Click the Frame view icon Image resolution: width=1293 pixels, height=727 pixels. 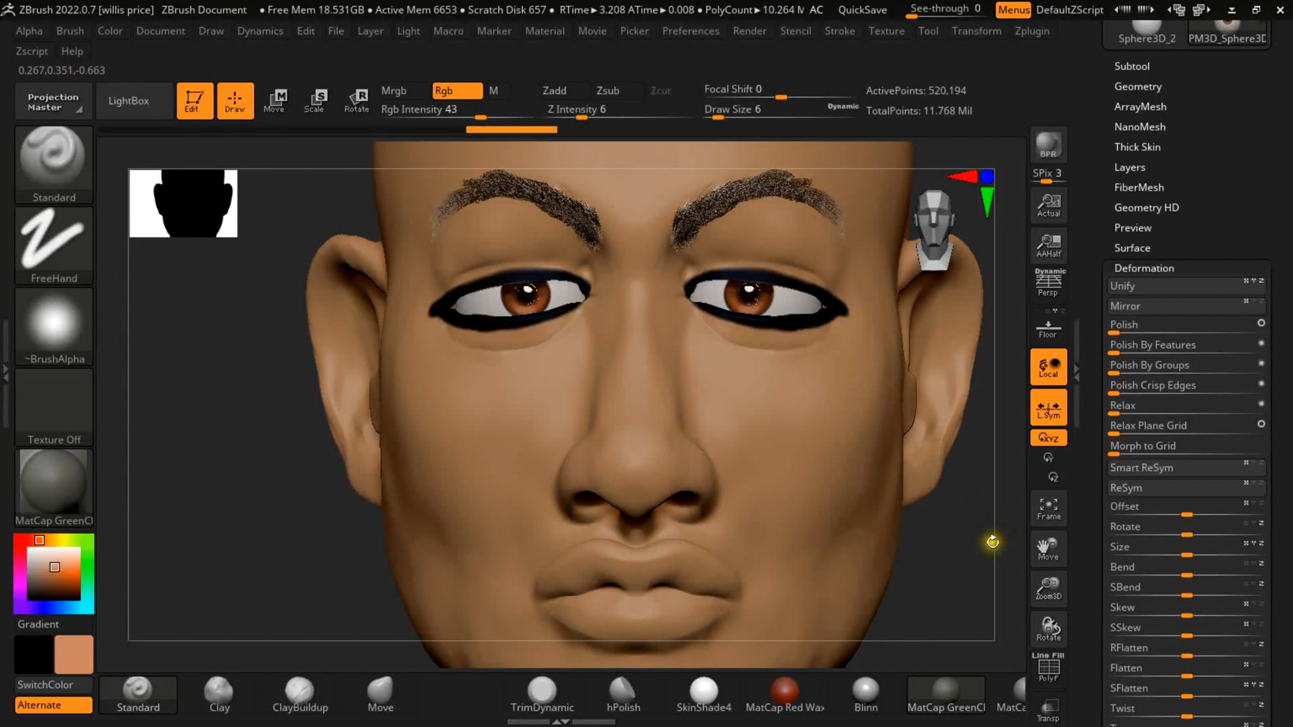pyautogui.click(x=1048, y=508)
